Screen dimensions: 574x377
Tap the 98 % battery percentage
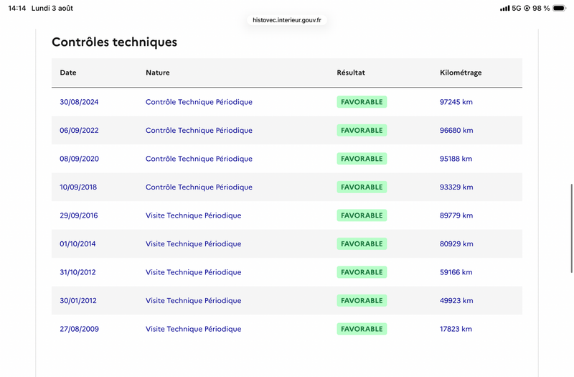click(541, 8)
